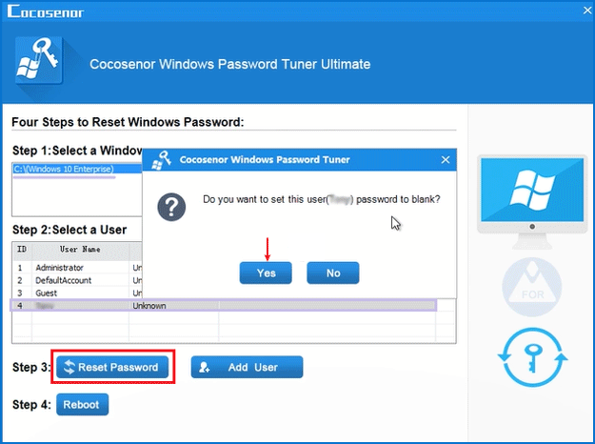595x444 pixels.
Task: Click the question mark dialog icon
Action: click(171, 207)
